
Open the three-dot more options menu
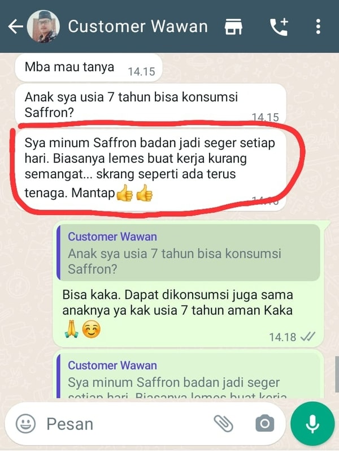pos(318,27)
